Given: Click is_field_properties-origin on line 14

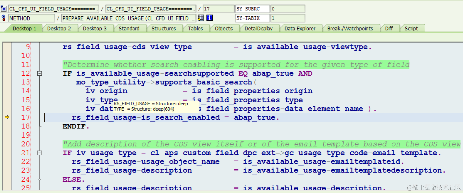Looking at the screenshot, I should coord(252,91).
